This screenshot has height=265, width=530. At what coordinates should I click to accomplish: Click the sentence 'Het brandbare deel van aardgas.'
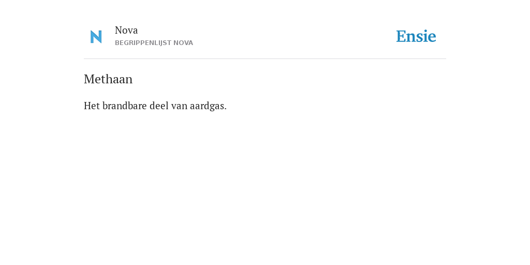click(x=155, y=106)
